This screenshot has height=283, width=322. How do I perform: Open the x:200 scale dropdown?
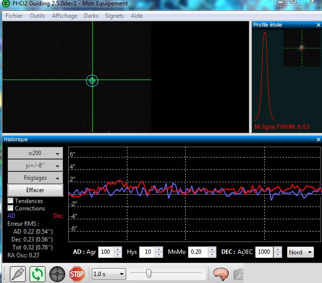click(x=35, y=154)
